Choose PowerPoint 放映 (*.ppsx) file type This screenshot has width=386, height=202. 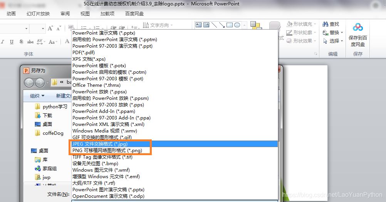point(175,92)
